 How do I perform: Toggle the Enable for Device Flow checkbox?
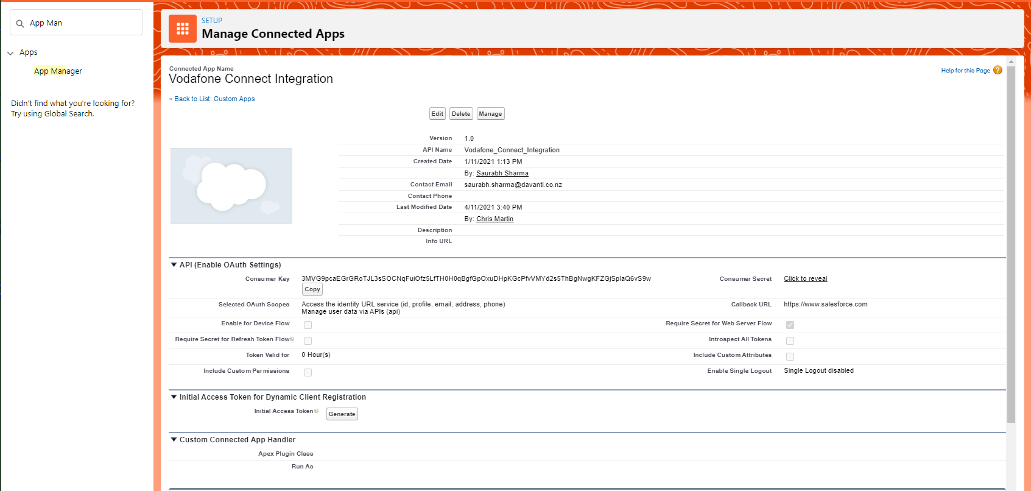click(x=308, y=325)
